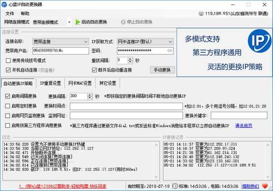273x191 pixels.
Task: Select log line 设置为不使用手动更换IP热键
Action: point(44,144)
